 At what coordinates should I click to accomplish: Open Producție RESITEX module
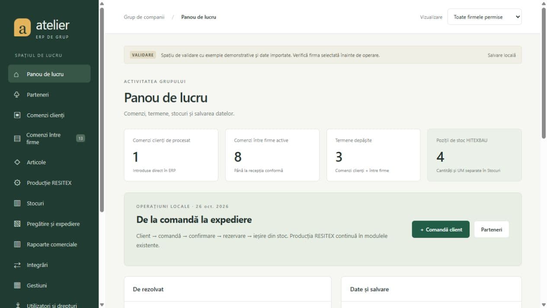tap(49, 183)
